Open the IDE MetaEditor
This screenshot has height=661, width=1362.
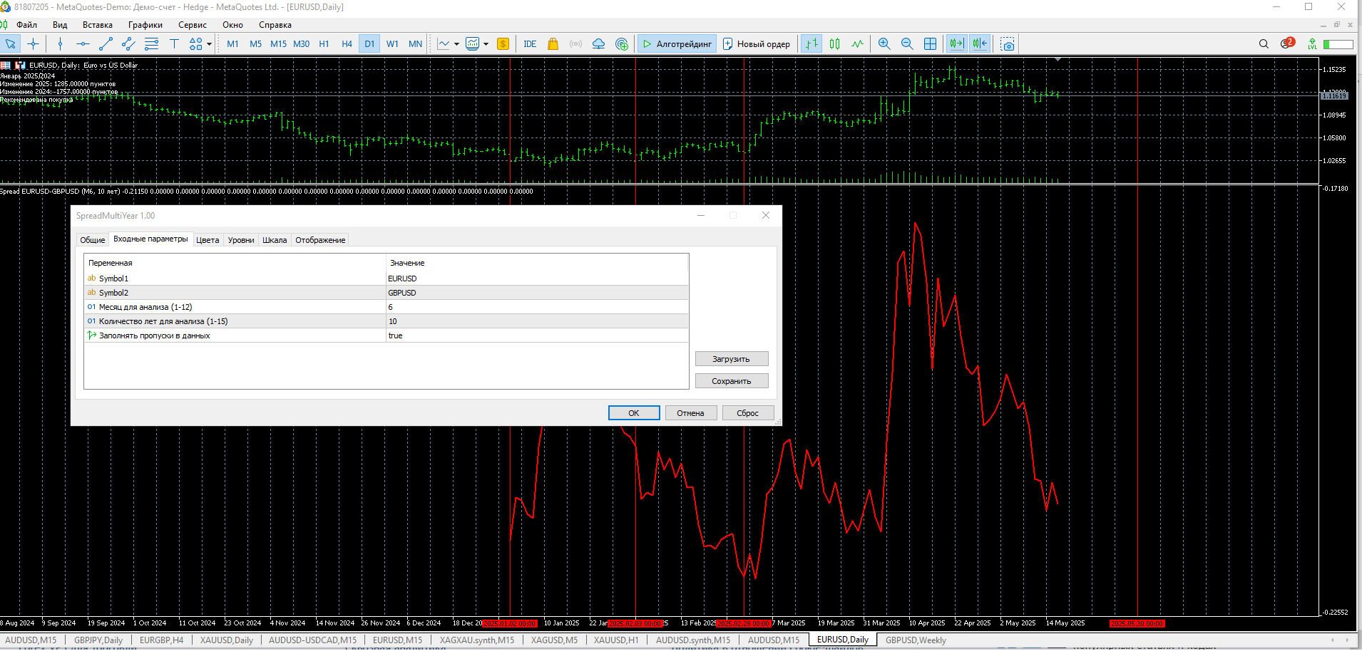tap(530, 44)
